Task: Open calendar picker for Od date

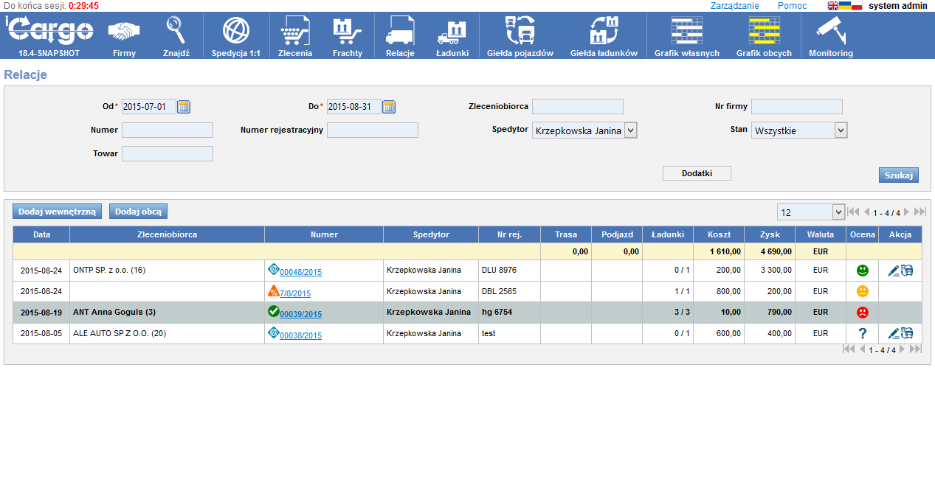Action: coord(184,107)
